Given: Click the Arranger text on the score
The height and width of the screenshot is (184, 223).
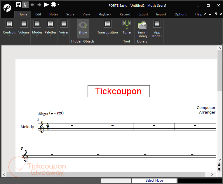Looking at the screenshot, I should [x=207, y=112].
